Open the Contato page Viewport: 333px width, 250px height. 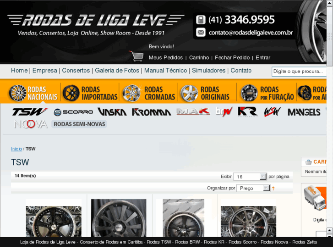(x=241, y=71)
